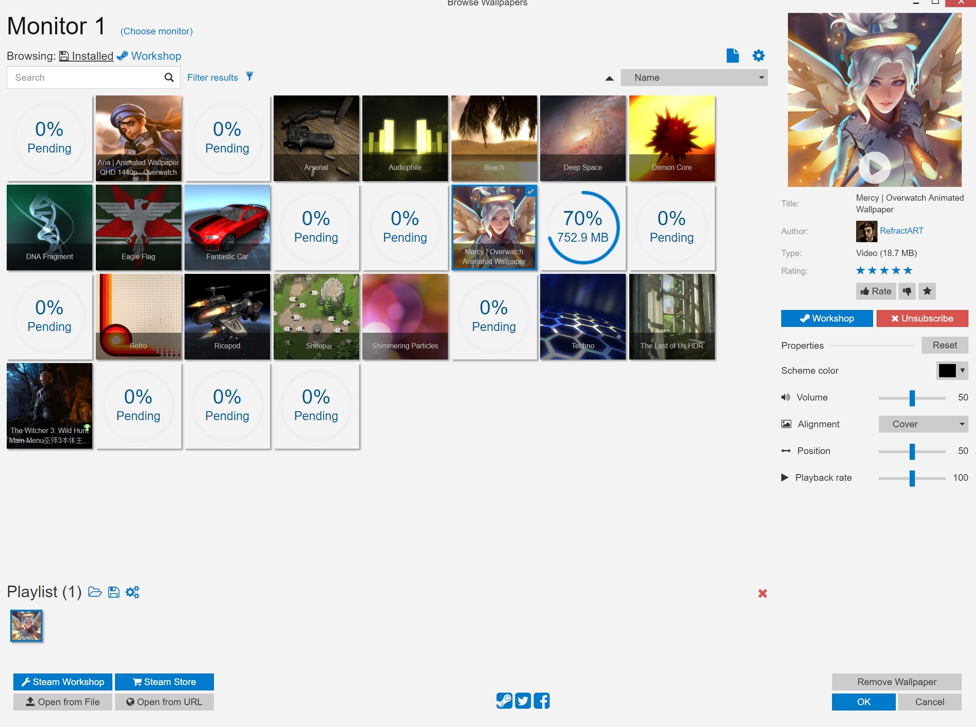Select the DNA Fragment wallpaper

click(49, 227)
